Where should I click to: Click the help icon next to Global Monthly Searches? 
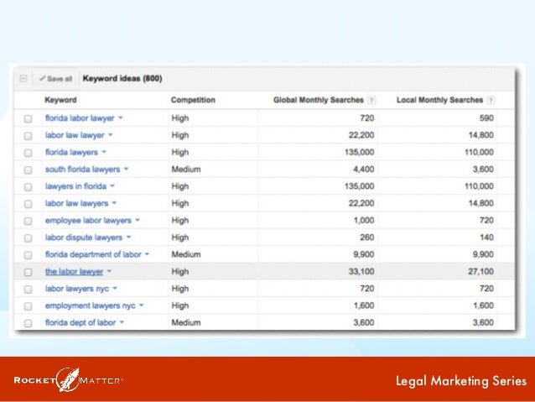pos(371,101)
